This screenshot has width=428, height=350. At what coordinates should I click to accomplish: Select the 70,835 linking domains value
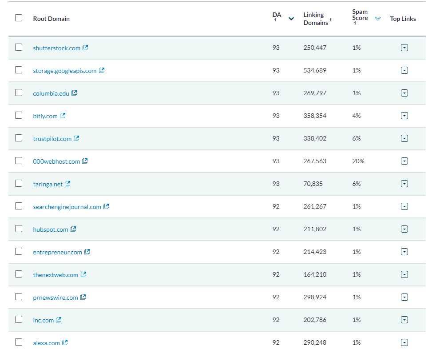(313, 184)
